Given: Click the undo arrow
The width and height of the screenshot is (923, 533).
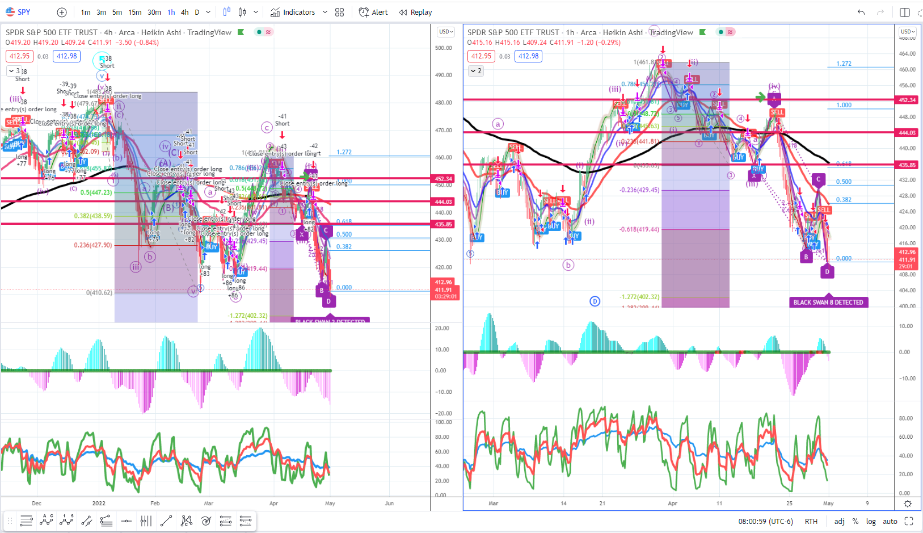Looking at the screenshot, I should pos(861,12).
